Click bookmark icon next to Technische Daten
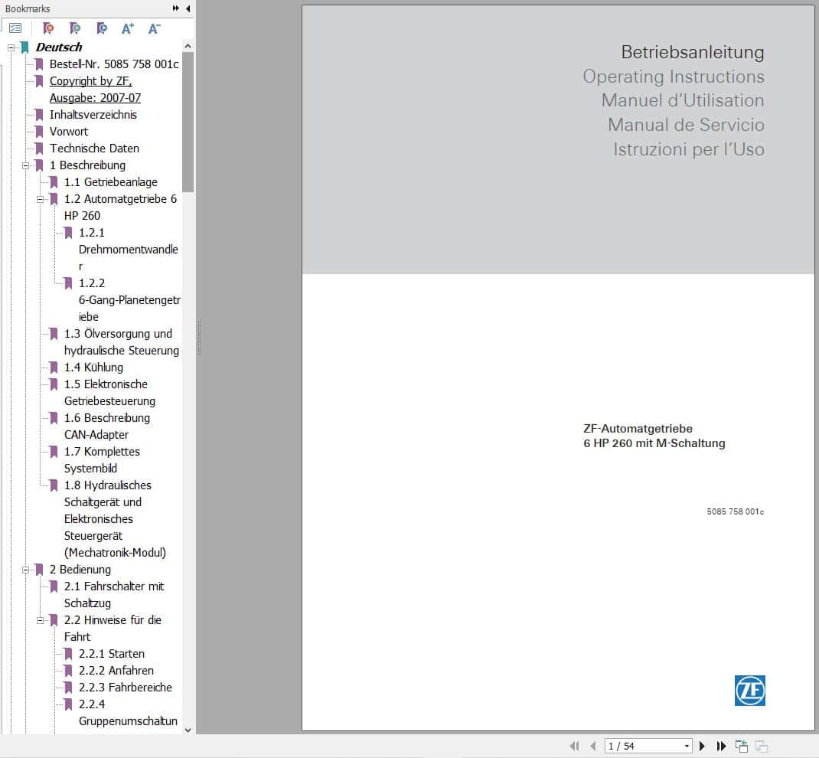The width and height of the screenshot is (819, 758). tap(38, 149)
